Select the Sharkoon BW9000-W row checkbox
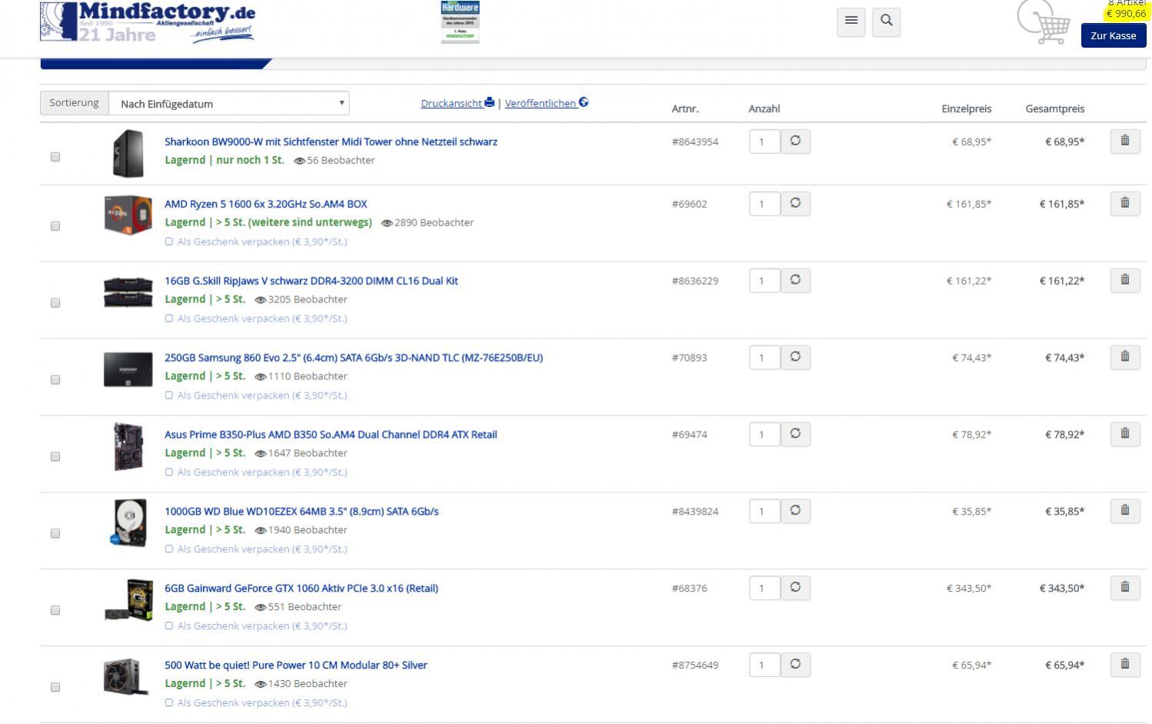The image size is (1152, 724). click(55, 157)
